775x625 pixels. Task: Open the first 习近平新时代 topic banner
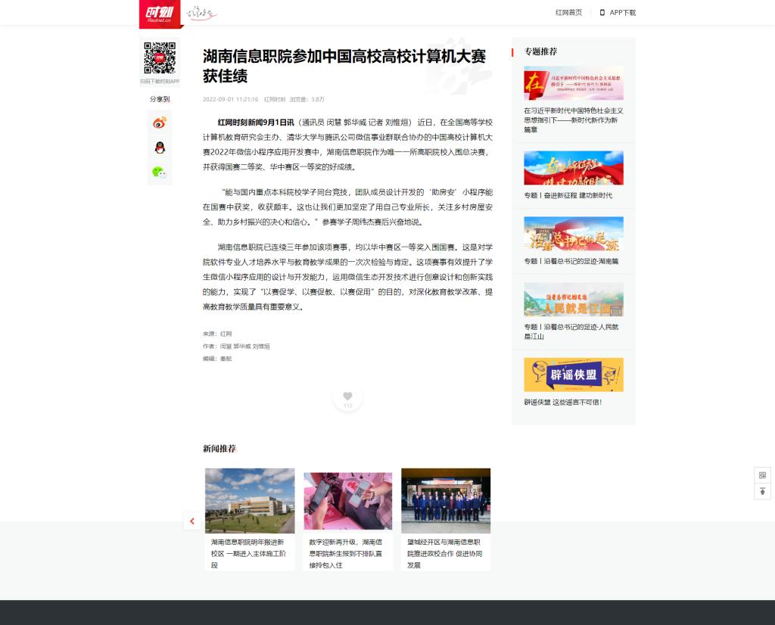click(573, 83)
